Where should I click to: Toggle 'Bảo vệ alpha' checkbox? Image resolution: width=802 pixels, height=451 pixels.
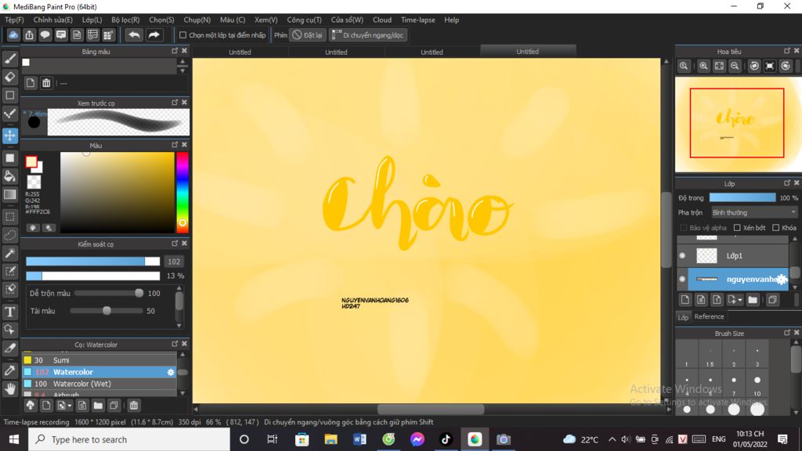[x=683, y=228]
